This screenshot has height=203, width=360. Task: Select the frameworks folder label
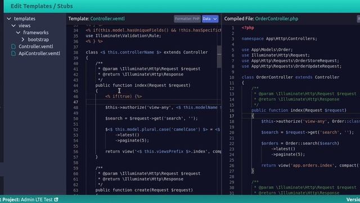pyautogui.click(x=36, y=33)
